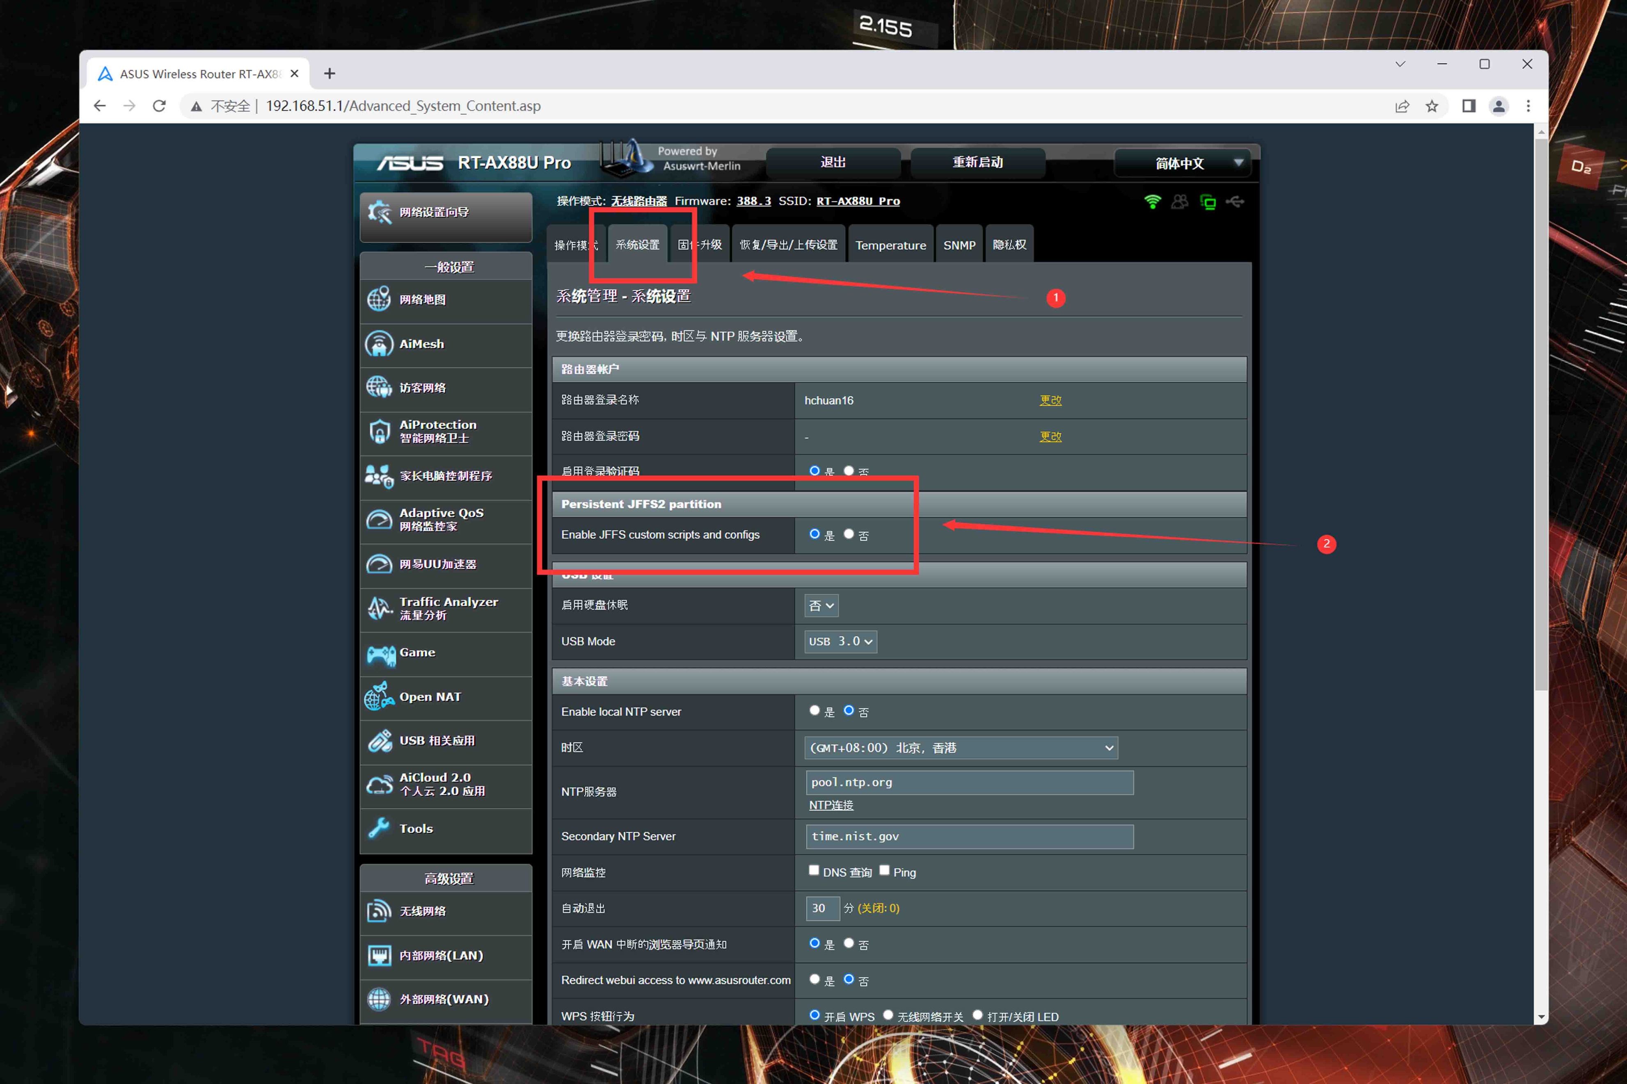Click the AiMesh sidebar icon

(379, 344)
